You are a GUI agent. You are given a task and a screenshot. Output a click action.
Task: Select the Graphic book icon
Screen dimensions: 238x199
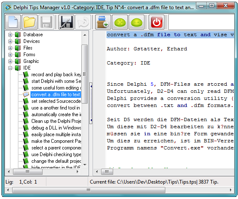pyautogui.click(x=18, y=61)
